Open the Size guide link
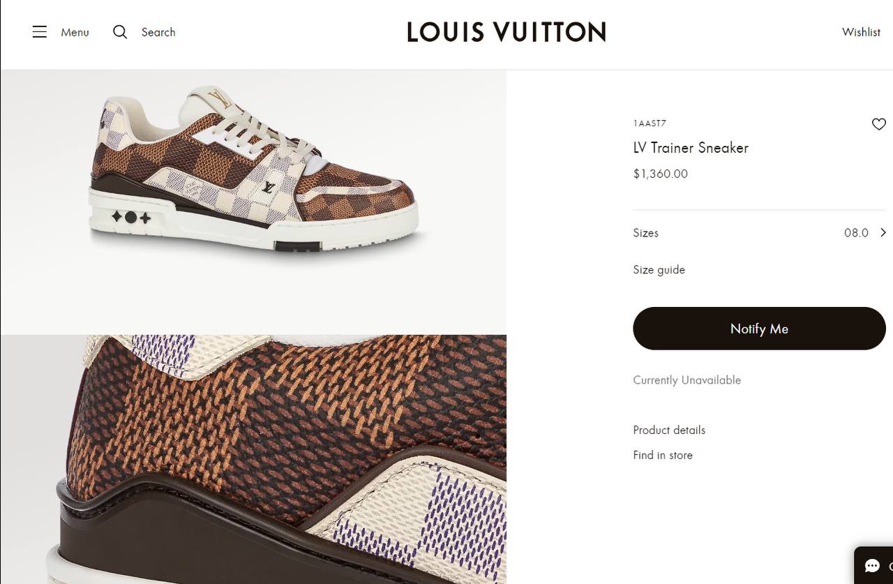This screenshot has height=584, width=893. (x=659, y=269)
